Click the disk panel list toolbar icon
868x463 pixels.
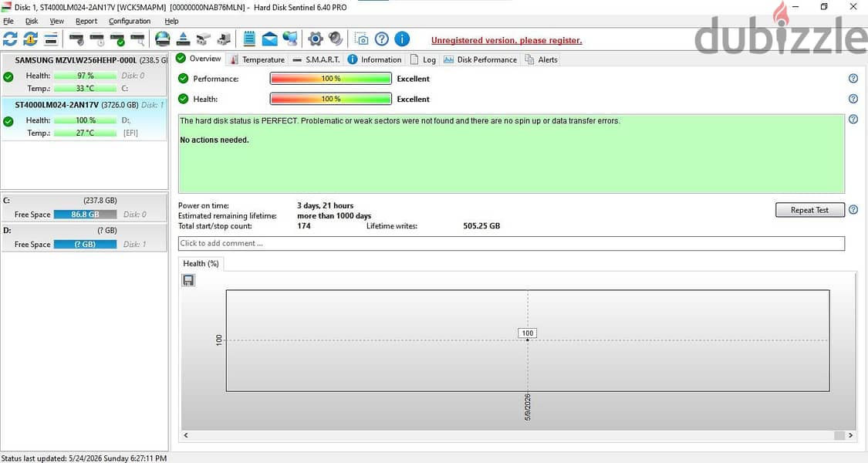pyautogui.click(x=51, y=39)
